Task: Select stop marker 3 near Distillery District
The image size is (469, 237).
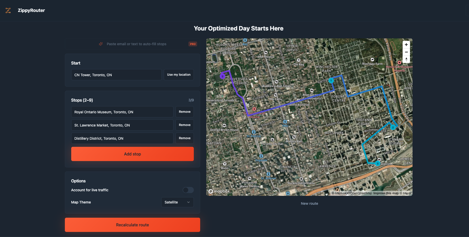Action: pyautogui.click(x=378, y=164)
